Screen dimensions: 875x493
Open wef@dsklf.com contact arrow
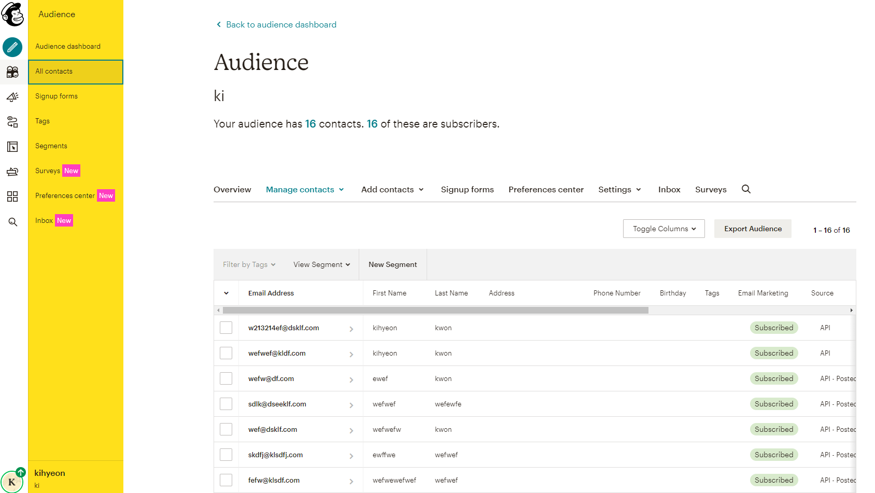click(x=351, y=431)
